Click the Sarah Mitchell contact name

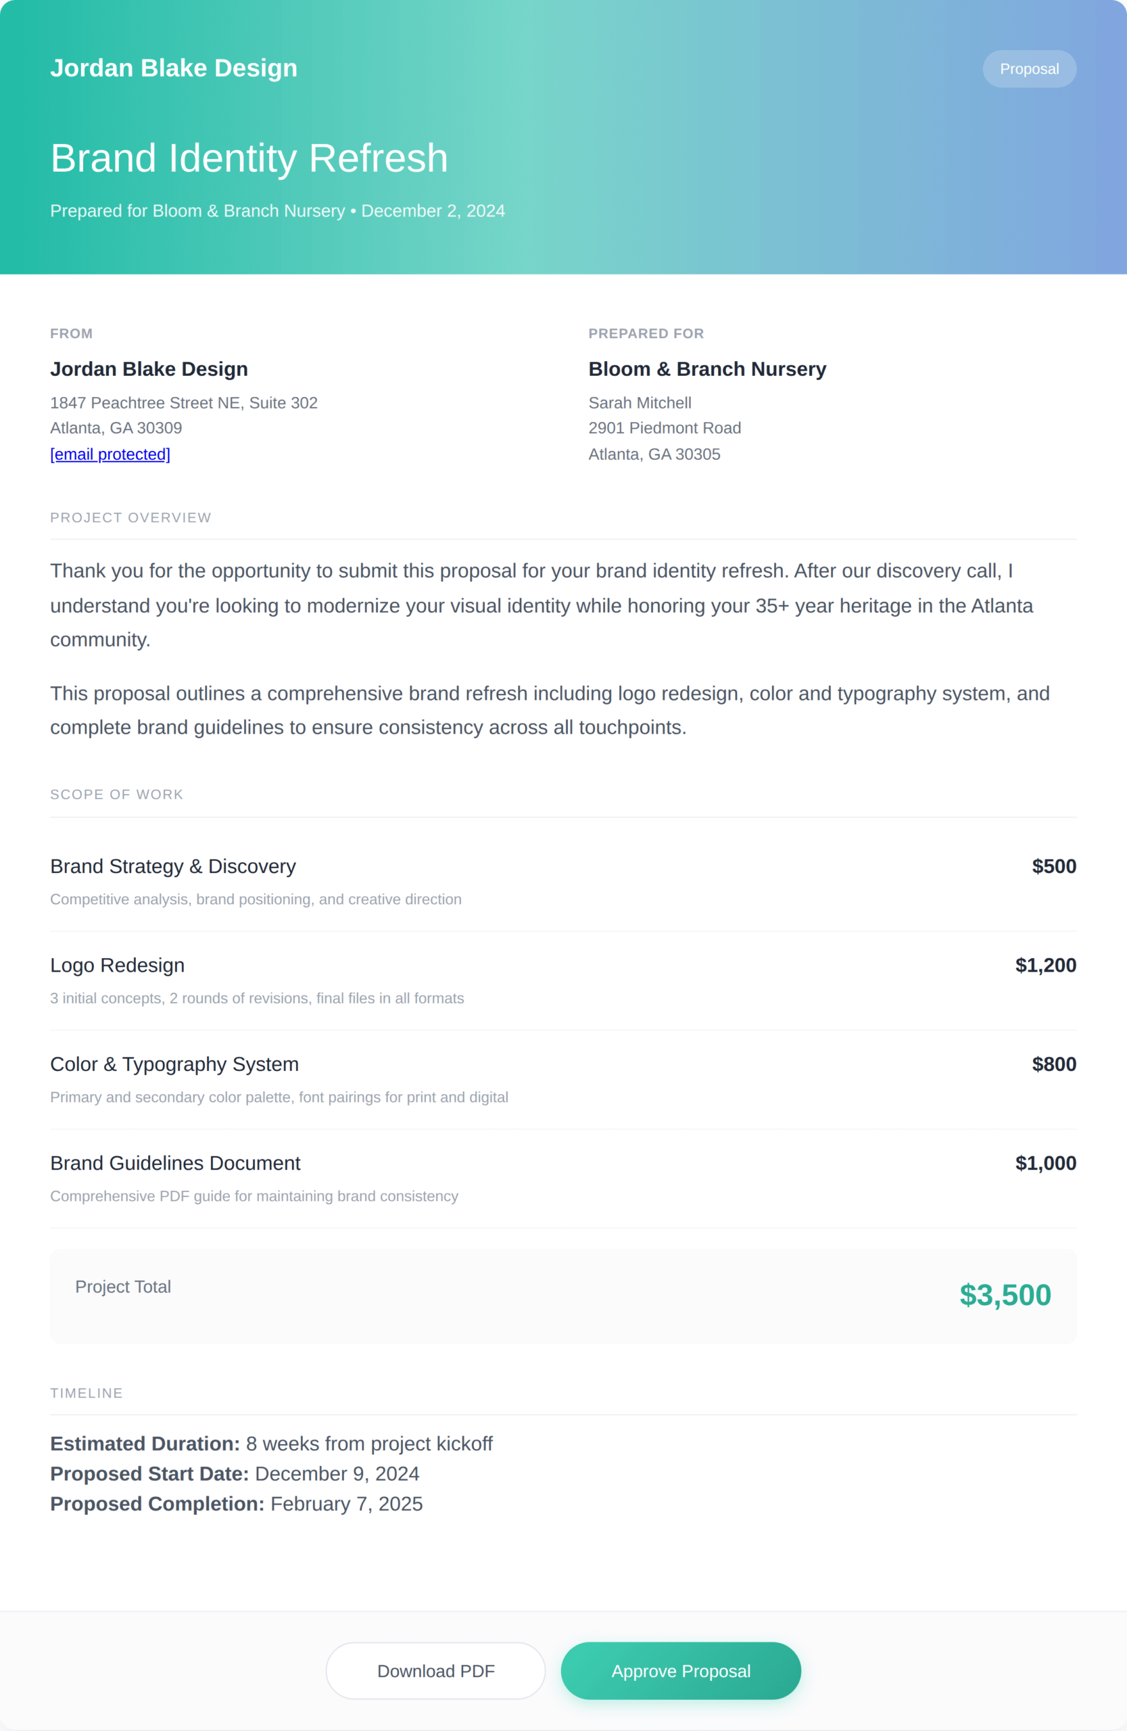[x=640, y=403]
